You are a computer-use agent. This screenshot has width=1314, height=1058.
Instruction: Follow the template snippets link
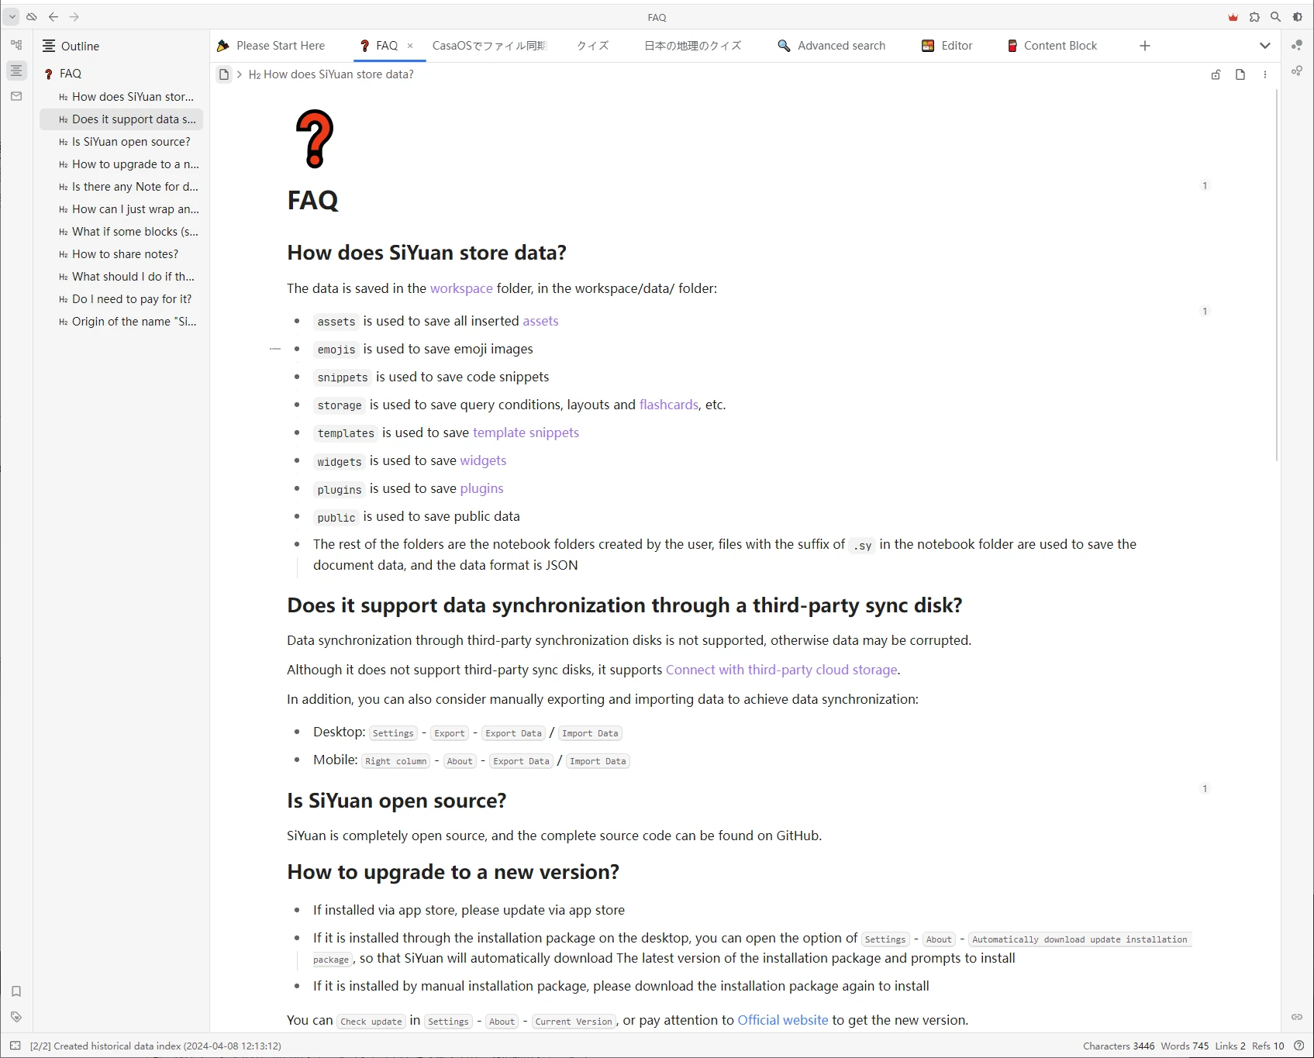(x=526, y=433)
